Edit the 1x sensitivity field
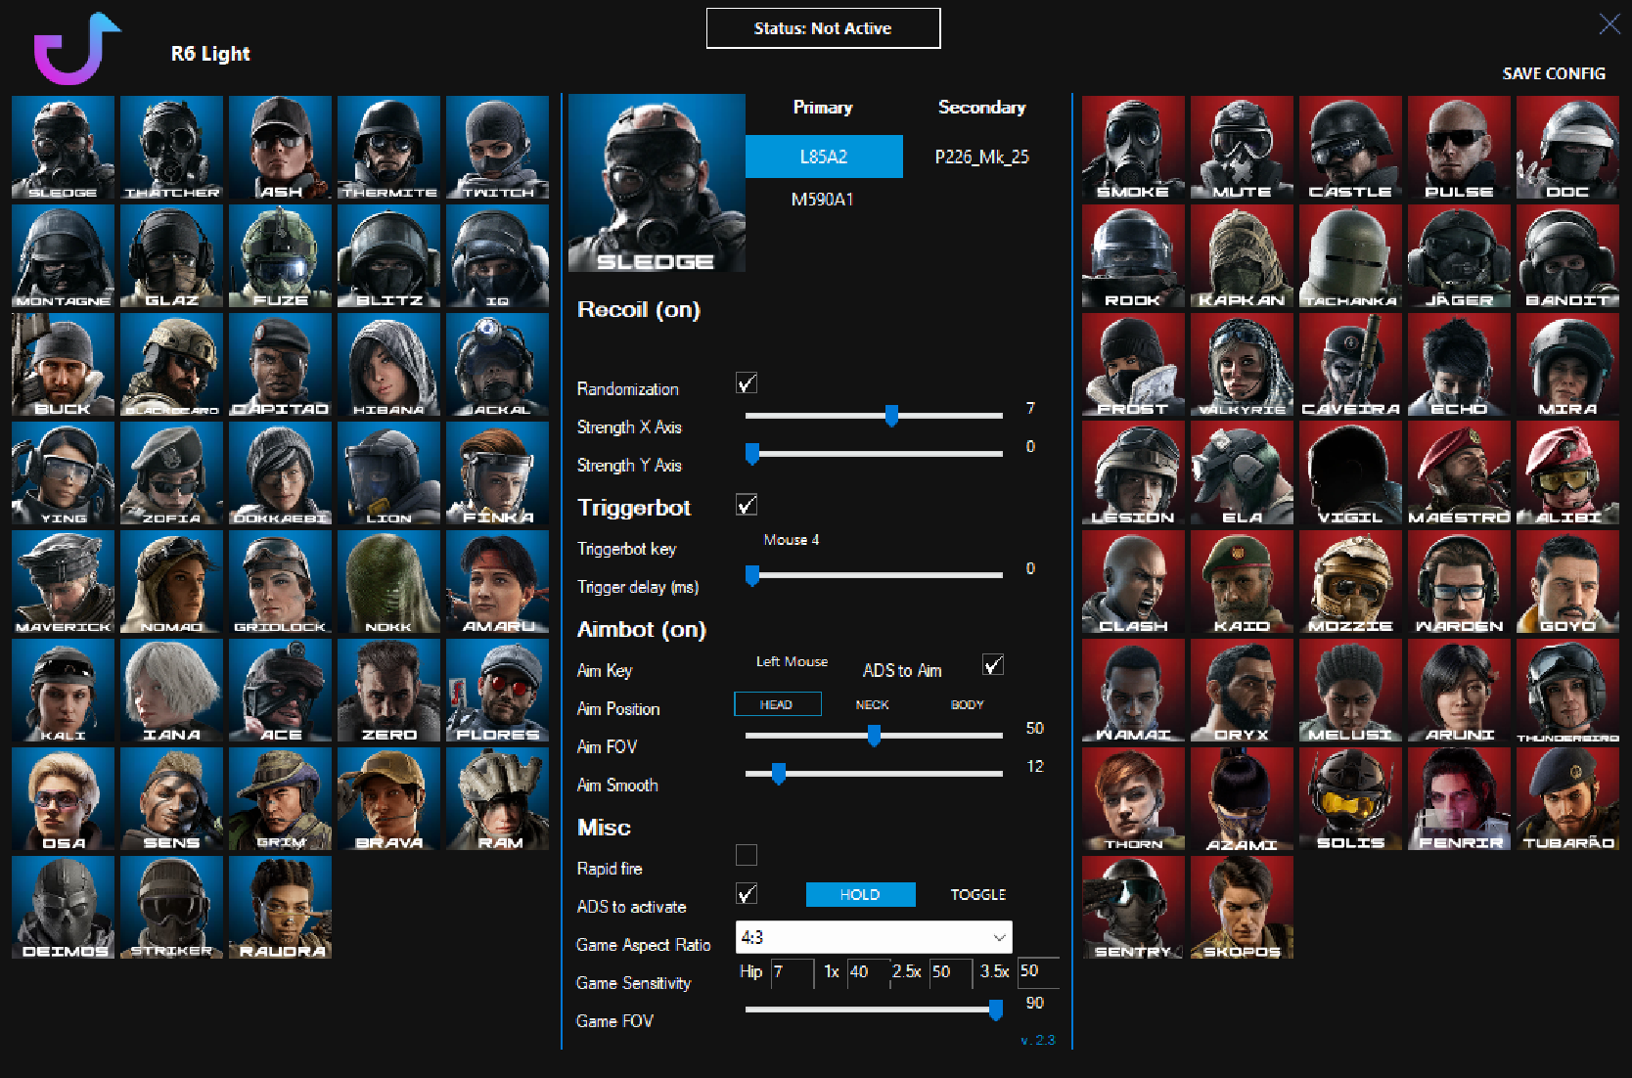Screen dimensions: 1632x1078 [x=867, y=972]
